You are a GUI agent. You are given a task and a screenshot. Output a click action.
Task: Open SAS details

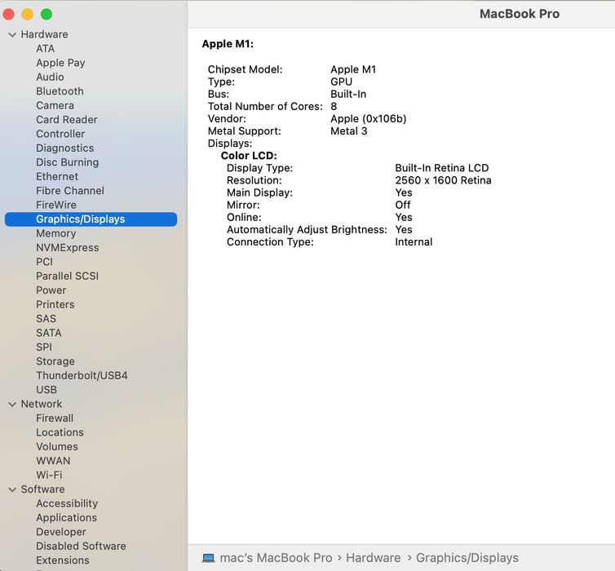tap(46, 318)
